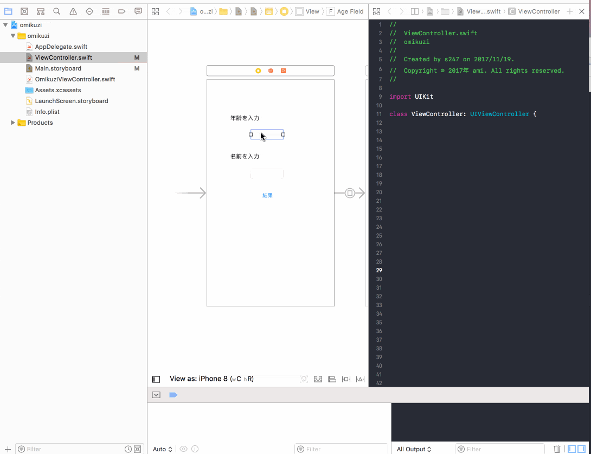Viewport: 591px width, 454px height.
Task: Click View….swift file in assistant jump bar
Action: pyautogui.click(x=479, y=12)
